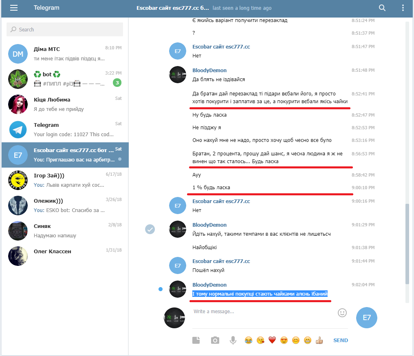Toggle the selection checkmark on BloodyDemon message
Image resolution: width=414 pixels, height=356 pixels.
pos(150,229)
